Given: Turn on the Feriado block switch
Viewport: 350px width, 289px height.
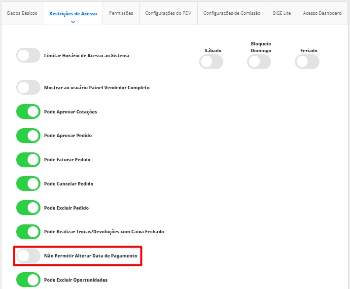Looking at the screenshot, I should 307,62.
